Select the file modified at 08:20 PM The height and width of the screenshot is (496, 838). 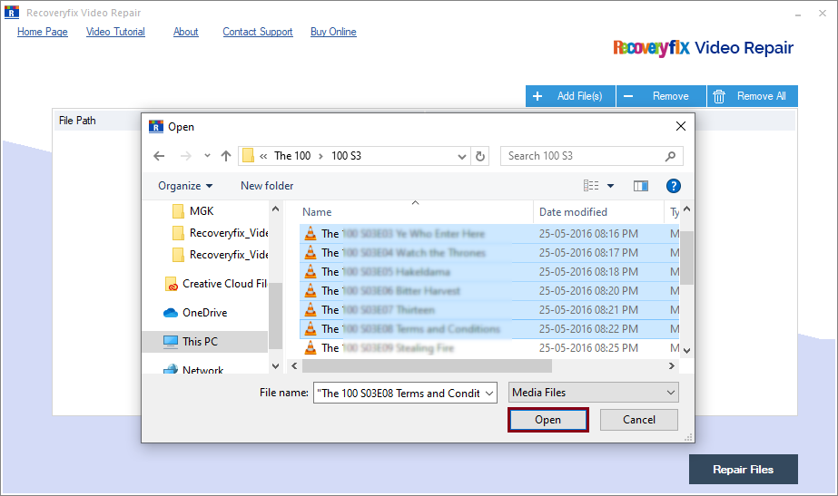[489, 291]
